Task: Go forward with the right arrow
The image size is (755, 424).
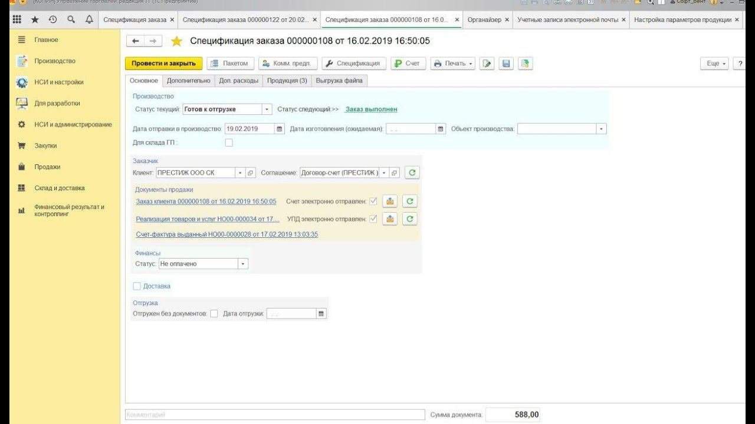Action: click(x=152, y=41)
